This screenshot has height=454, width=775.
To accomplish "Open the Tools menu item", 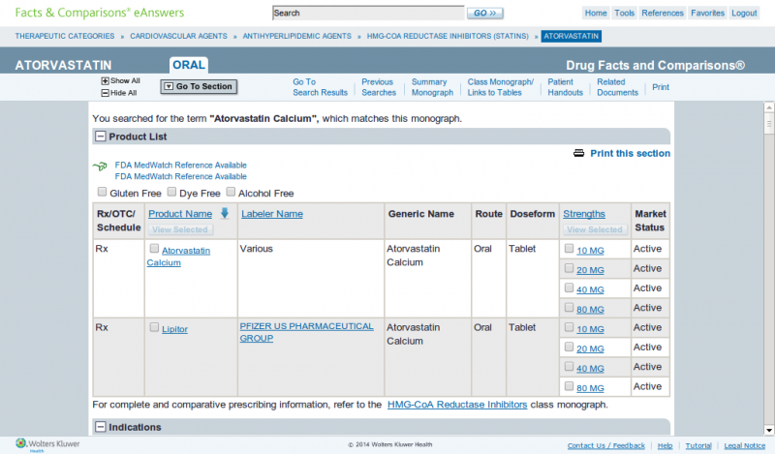I will click(624, 14).
